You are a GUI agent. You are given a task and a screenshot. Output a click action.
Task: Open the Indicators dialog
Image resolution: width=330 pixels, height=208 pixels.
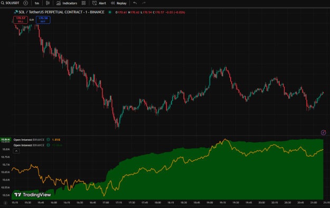point(67,3)
